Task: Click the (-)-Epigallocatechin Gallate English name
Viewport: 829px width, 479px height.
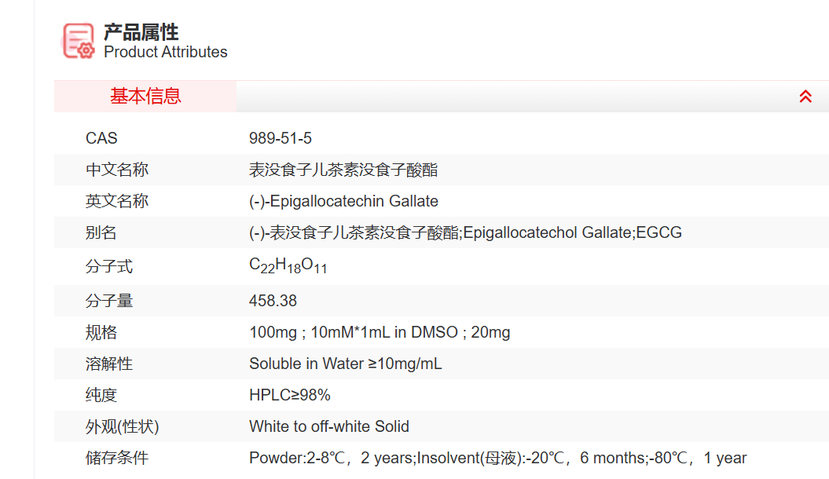Action: pos(343,201)
